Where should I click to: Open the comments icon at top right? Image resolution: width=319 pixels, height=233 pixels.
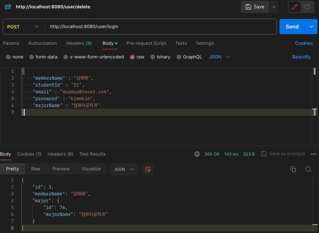coord(307,7)
